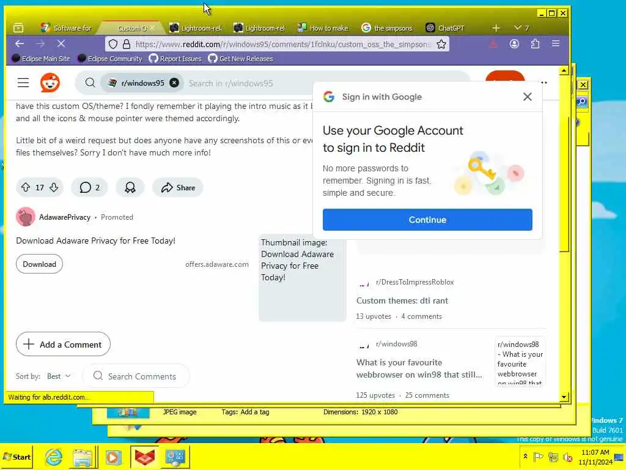
Task: Open Firefox account icon
Action: [514, 44]
